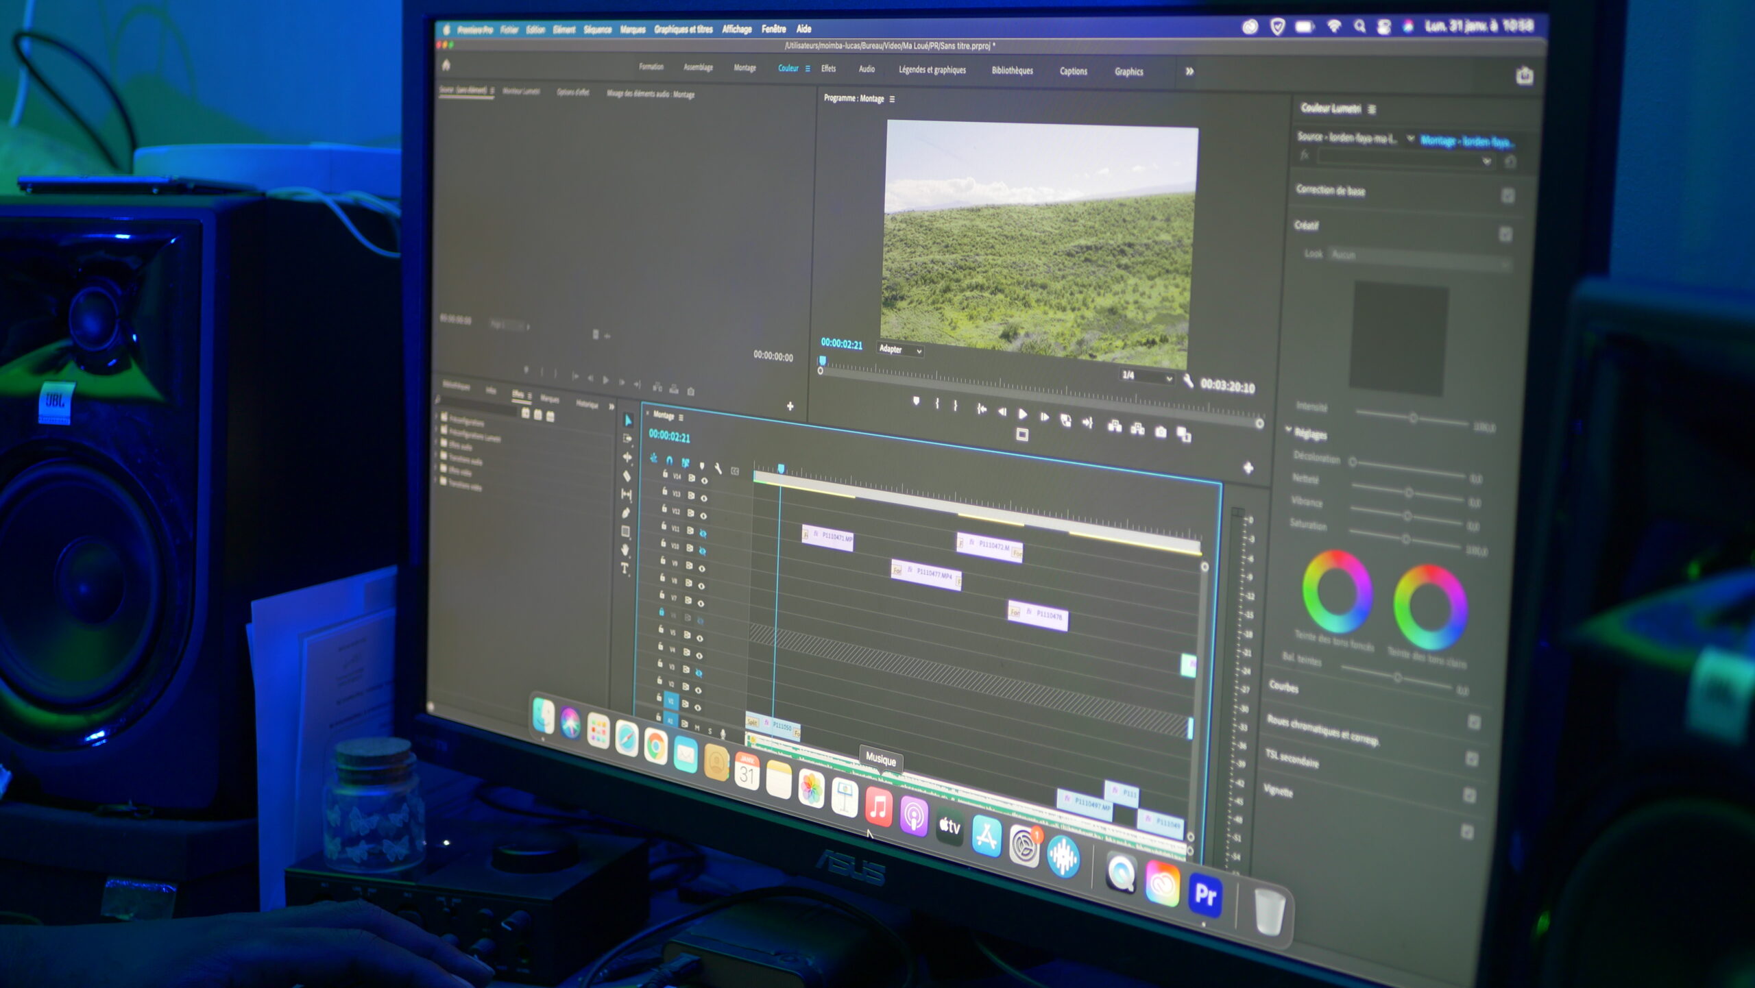
Task: Open Couleur Lumetri panel menu
Action: tap(1372, 109)
